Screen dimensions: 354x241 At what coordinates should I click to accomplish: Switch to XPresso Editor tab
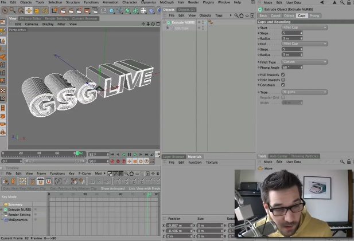(x=30, y=18)
